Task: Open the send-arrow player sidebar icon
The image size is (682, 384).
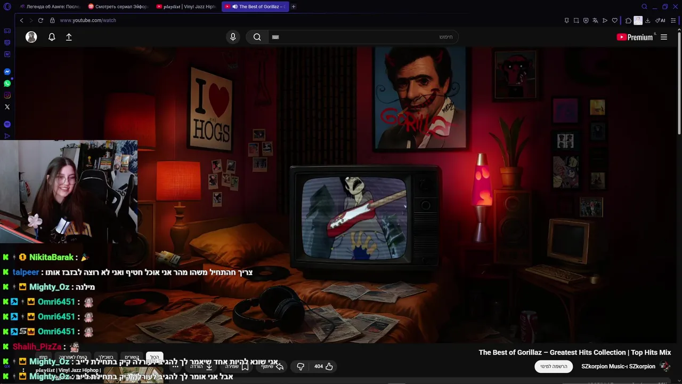Action: pos(7,136)
